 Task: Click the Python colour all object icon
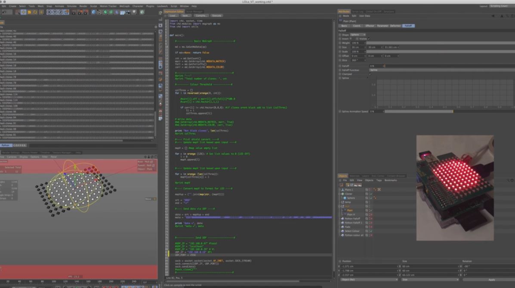coord(342,235)
